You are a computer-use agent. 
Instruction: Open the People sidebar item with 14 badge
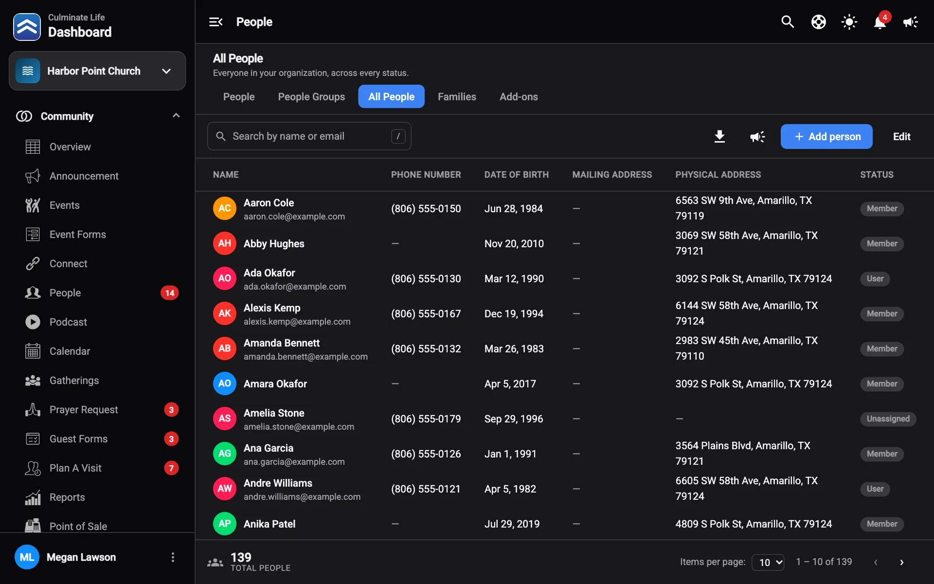[97, 293]
